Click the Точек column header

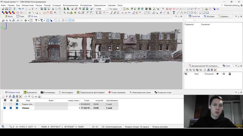(87, 100)
